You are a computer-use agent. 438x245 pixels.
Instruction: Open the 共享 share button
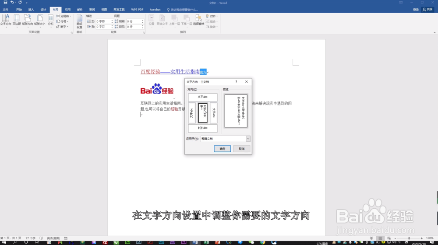pos(427,10)
